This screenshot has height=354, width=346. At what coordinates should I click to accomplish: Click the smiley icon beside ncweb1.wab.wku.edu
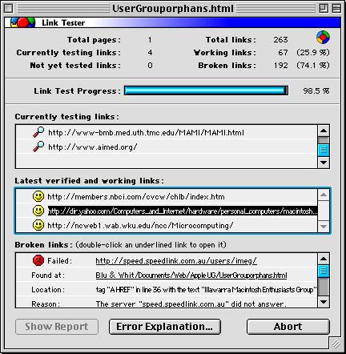coord(38,225)
